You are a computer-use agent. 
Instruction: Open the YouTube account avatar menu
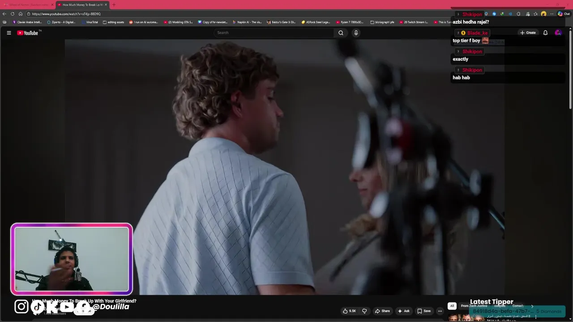click(558, 33)
